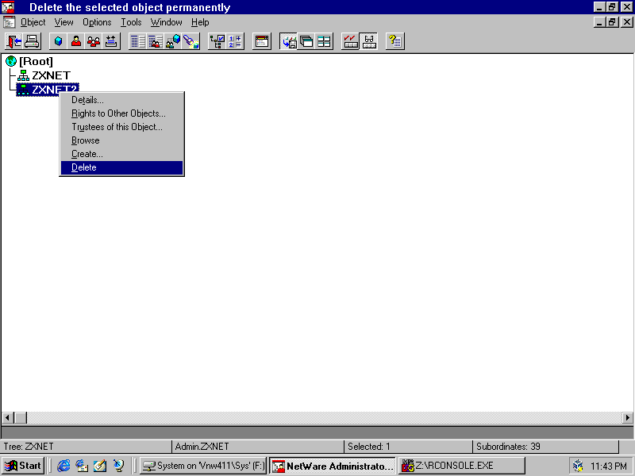Choose Trustees of this Object... entry

pyautogui.click(x=121, y=127)
